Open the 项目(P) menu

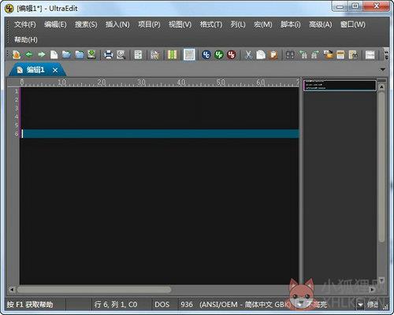click(x=149, y=24)
